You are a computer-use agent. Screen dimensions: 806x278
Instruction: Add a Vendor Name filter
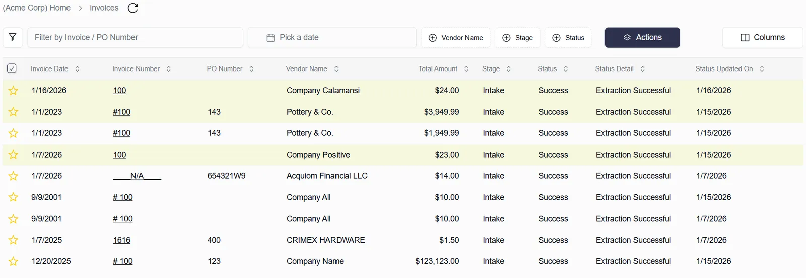(455, 38)
